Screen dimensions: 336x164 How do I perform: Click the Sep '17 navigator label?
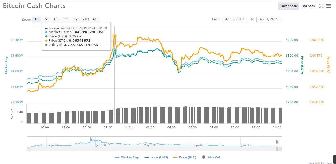coord(53,145)
